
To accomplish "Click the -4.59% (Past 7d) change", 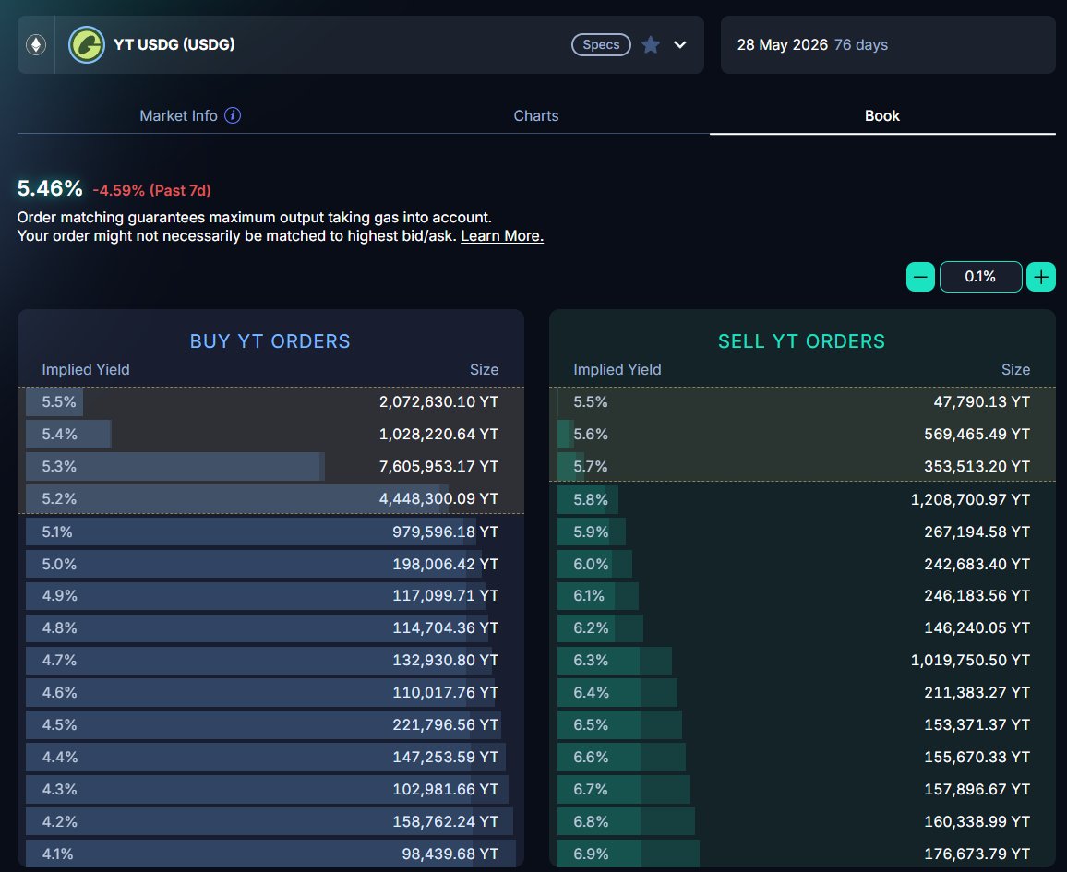I will coord(151,190).
